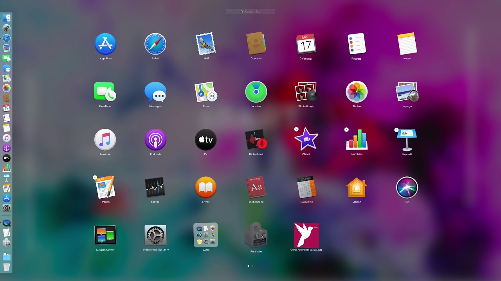501x281 pixels.
Task: Launch Musique in the Launchpad grid
Action: [x=105, y=140]
